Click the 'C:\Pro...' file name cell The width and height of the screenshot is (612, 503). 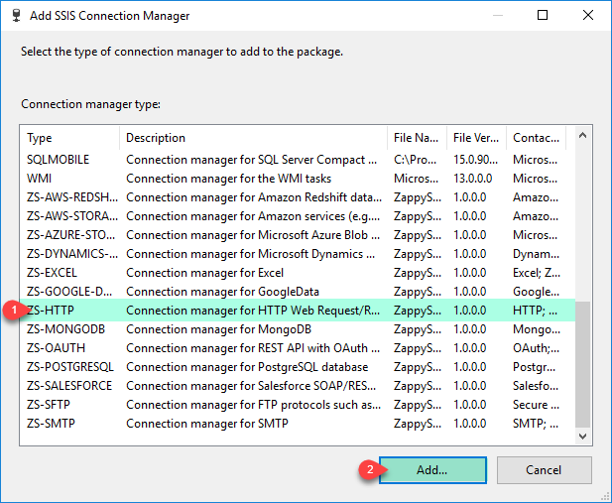click(416, 160)
